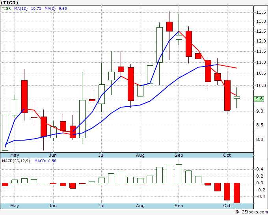Image resolution: width=268 pixels, height=215 pixels.
Task: Select the 10.5 price axis label
Action: [261, 74]
